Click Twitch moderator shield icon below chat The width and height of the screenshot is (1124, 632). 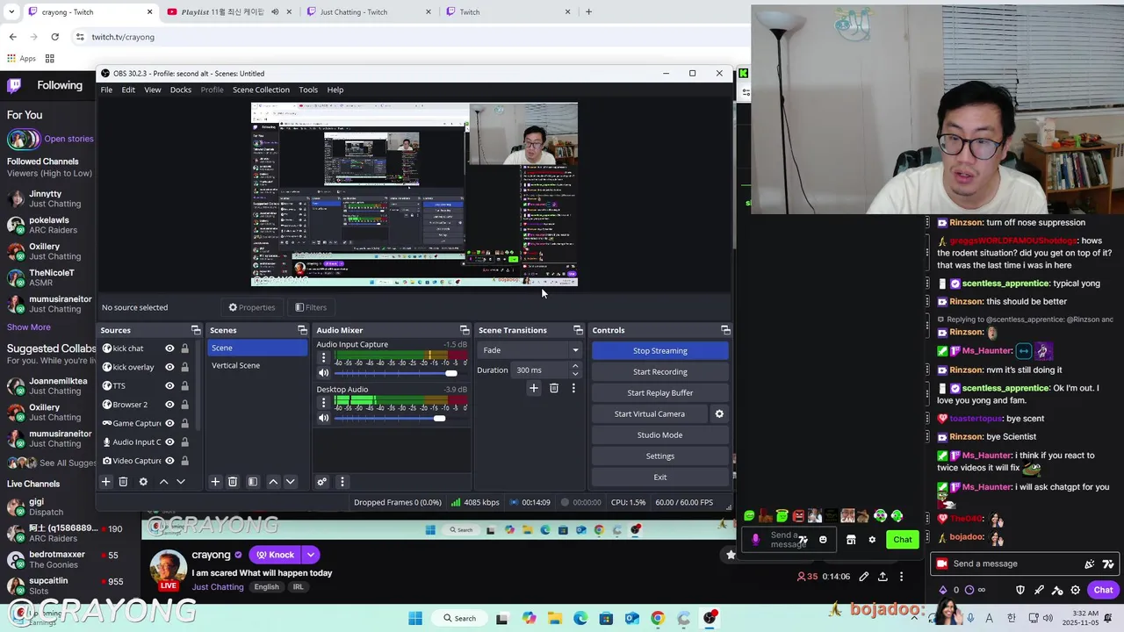click(1020, 590)
